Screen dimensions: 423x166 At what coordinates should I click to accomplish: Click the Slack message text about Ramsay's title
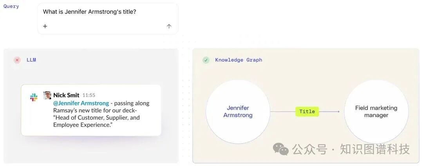click(x=101, y=117)
